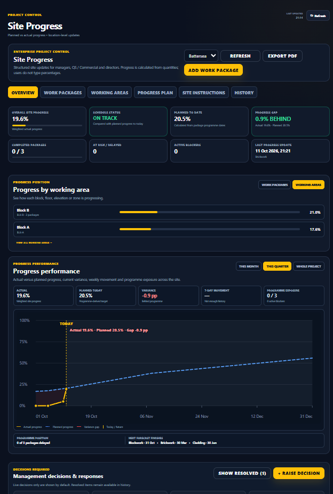Image resolution: width=333 pixels, height=494 pixels.
Task: Toggle progress view to Work Packages
Action: [x=275, y=184]
